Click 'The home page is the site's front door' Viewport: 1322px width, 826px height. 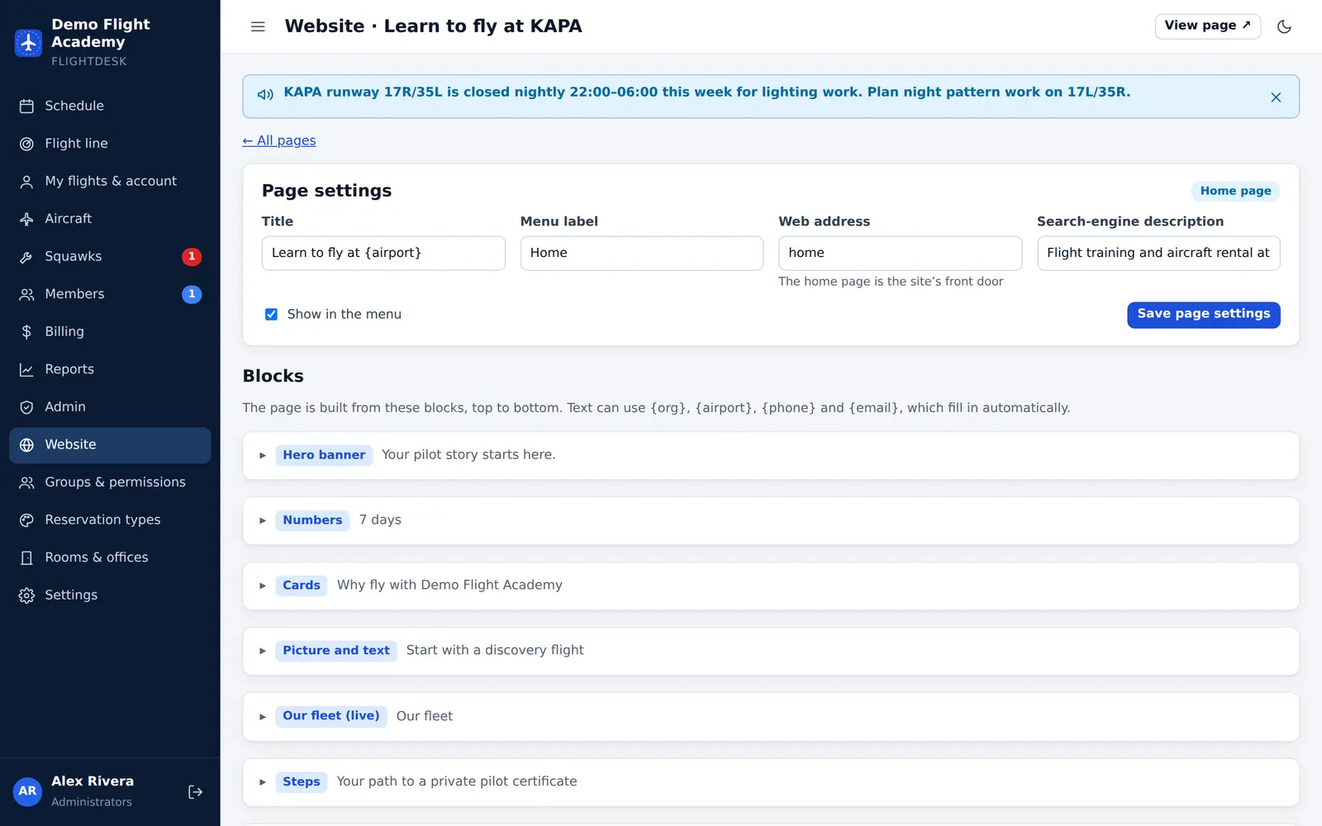(x=891, y=282)
